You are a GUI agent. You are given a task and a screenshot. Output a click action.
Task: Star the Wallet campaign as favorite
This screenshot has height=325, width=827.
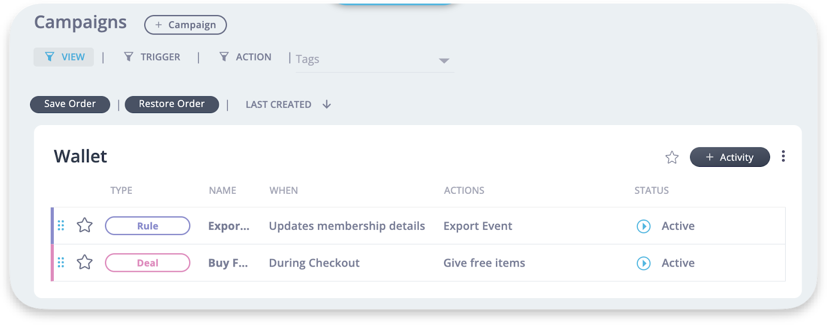pos(671,157)
